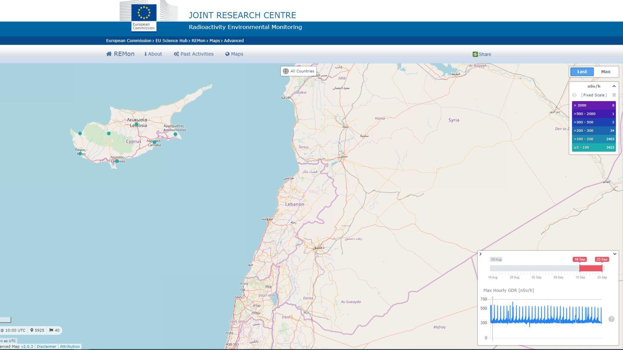
Task: Open the Share option
Action: (482, 54)
